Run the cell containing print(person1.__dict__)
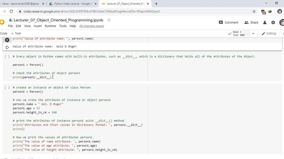 click(x=7, y=57)
